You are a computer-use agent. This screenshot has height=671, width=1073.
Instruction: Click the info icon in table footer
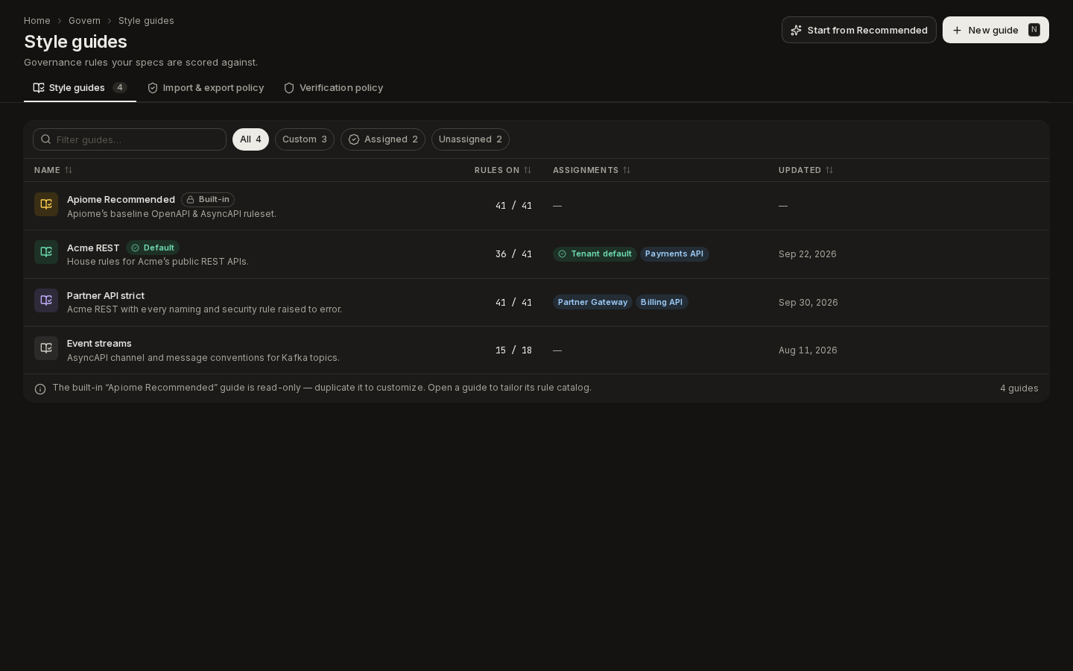click(x=40, y=388)
